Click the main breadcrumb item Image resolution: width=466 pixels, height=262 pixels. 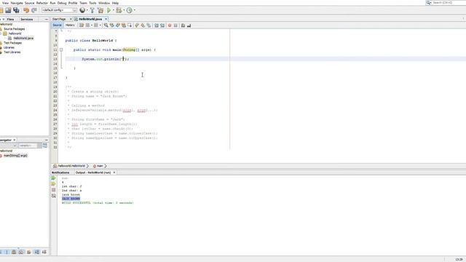coord(100,166)
